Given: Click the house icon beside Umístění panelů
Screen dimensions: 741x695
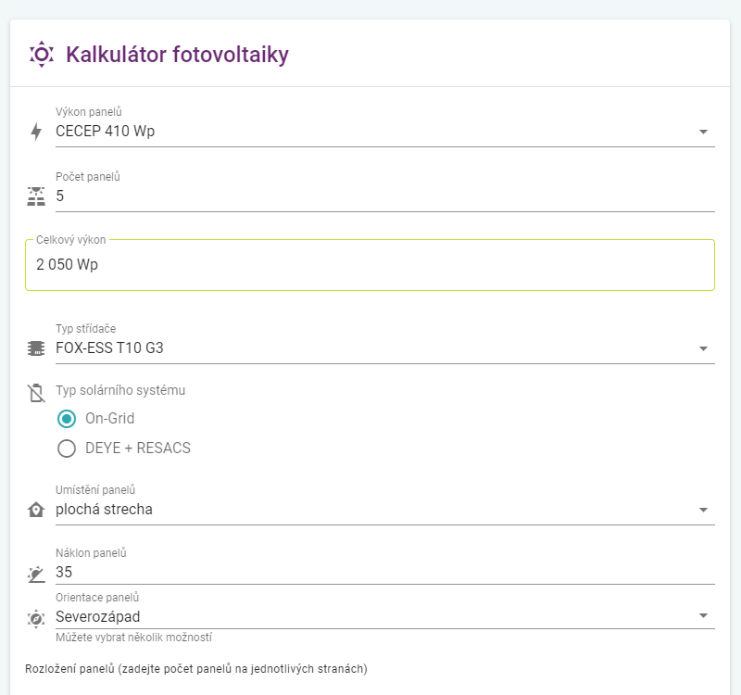Looking at the screenshot, I should point(36,510).
